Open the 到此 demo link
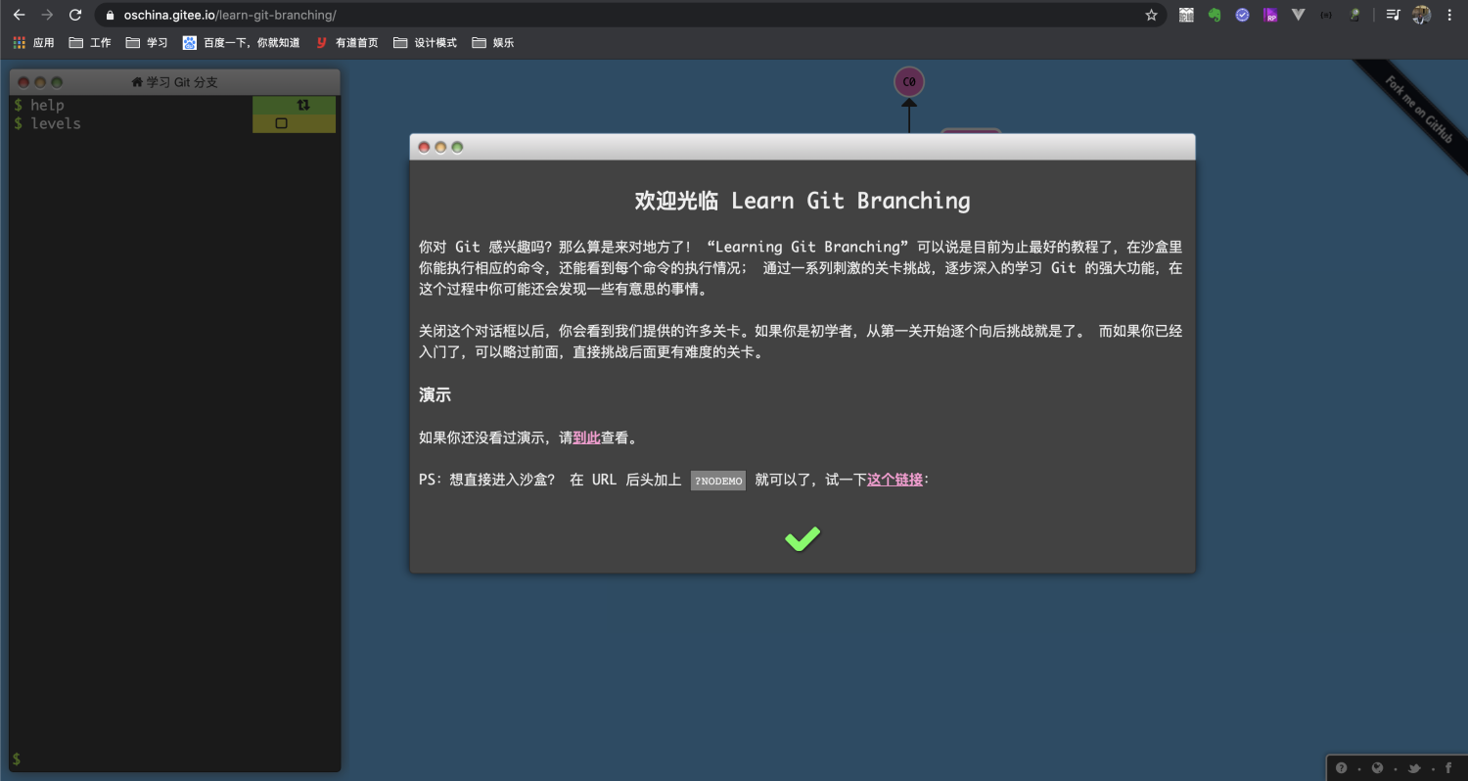The width and height of the screenshot is (1468, 781). click(586, 437)
